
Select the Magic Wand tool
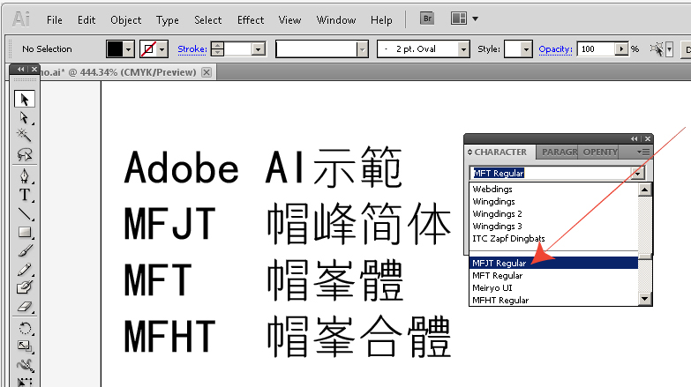(x=24, y=135)
